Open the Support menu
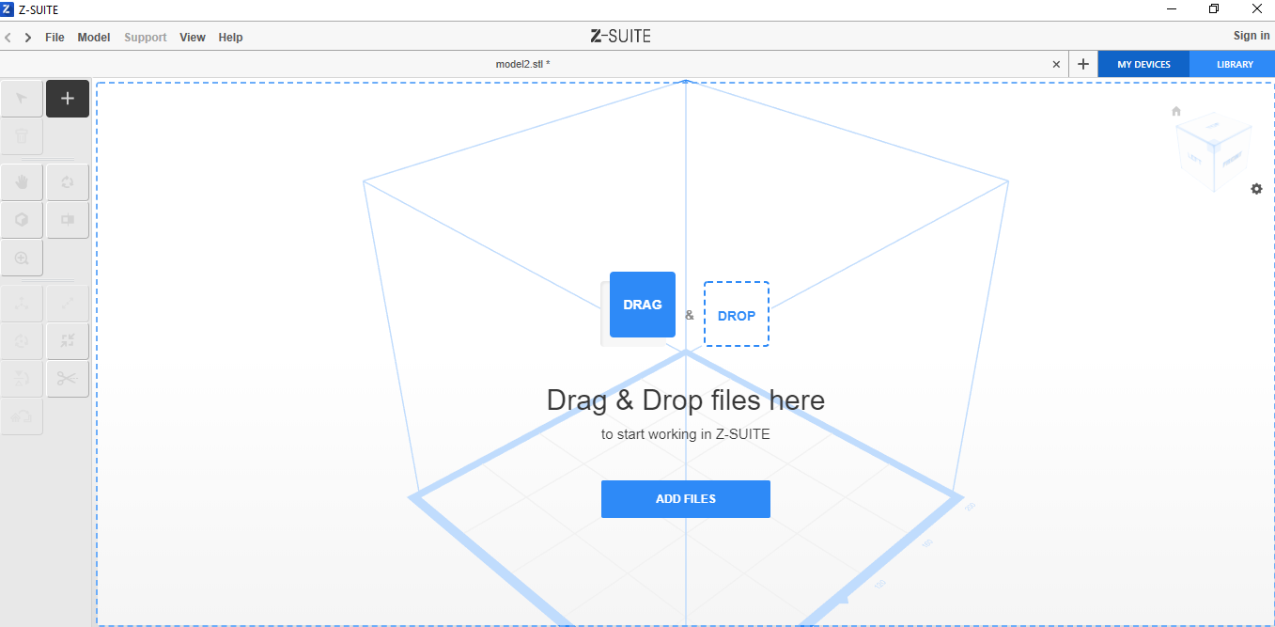 pyautogui.click(x=146, y=38)
